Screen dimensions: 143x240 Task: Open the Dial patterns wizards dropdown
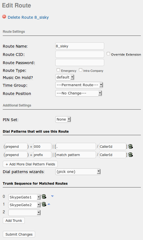[78, 172]
